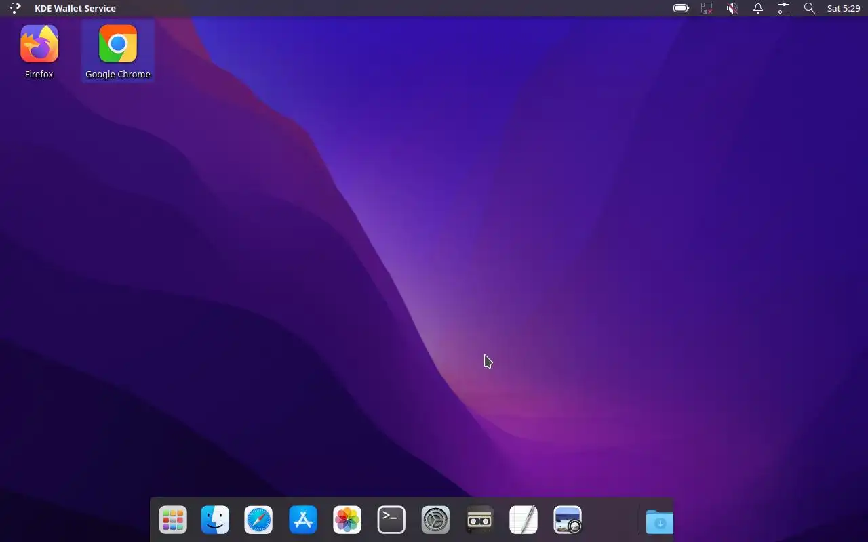Open the Firefox desktop shortcut

[x=39, y=51]
